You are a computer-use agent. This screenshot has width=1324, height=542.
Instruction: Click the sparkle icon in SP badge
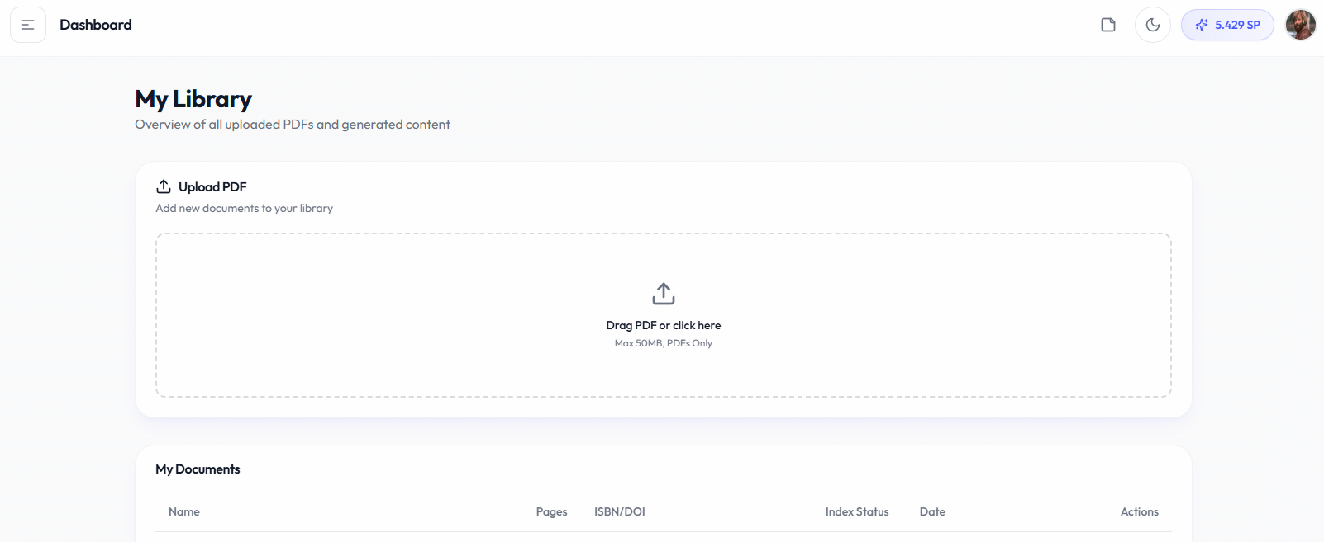pyautogui.click(x=1202, y=25)
